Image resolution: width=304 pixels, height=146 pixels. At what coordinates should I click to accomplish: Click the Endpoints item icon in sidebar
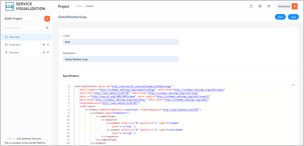click(x=6, y=45)
